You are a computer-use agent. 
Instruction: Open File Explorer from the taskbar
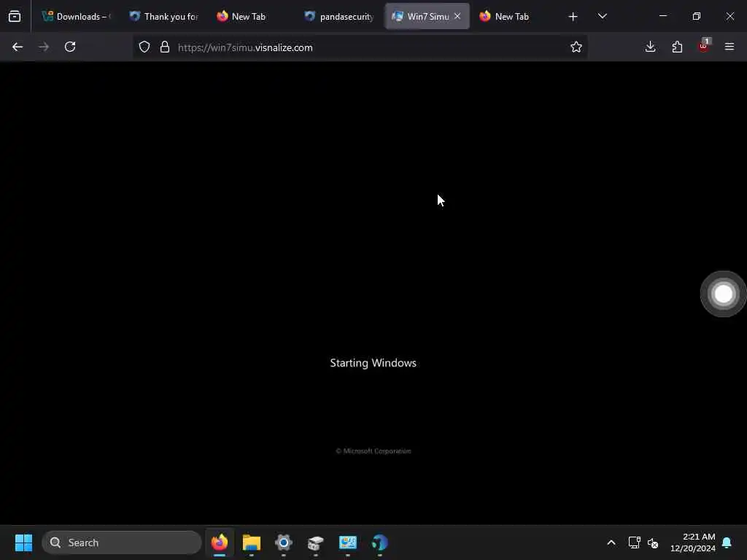pos(252,542)
